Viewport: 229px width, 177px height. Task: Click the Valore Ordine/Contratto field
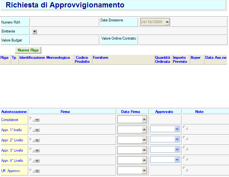(x=183, y=40)
